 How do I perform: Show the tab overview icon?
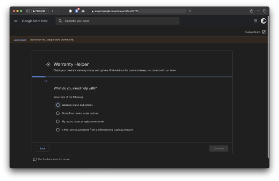click(x=264, y=11)
